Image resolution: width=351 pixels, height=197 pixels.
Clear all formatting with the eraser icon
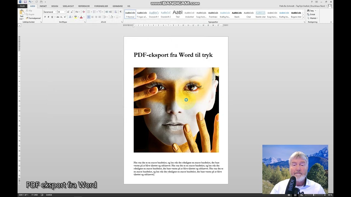point(84,12)
